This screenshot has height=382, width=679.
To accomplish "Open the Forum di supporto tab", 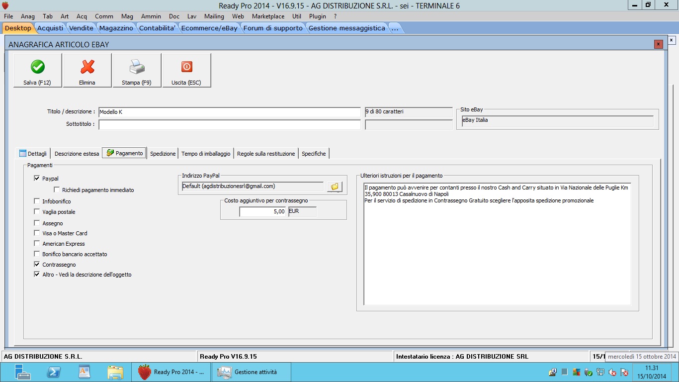I will (273, 28).
